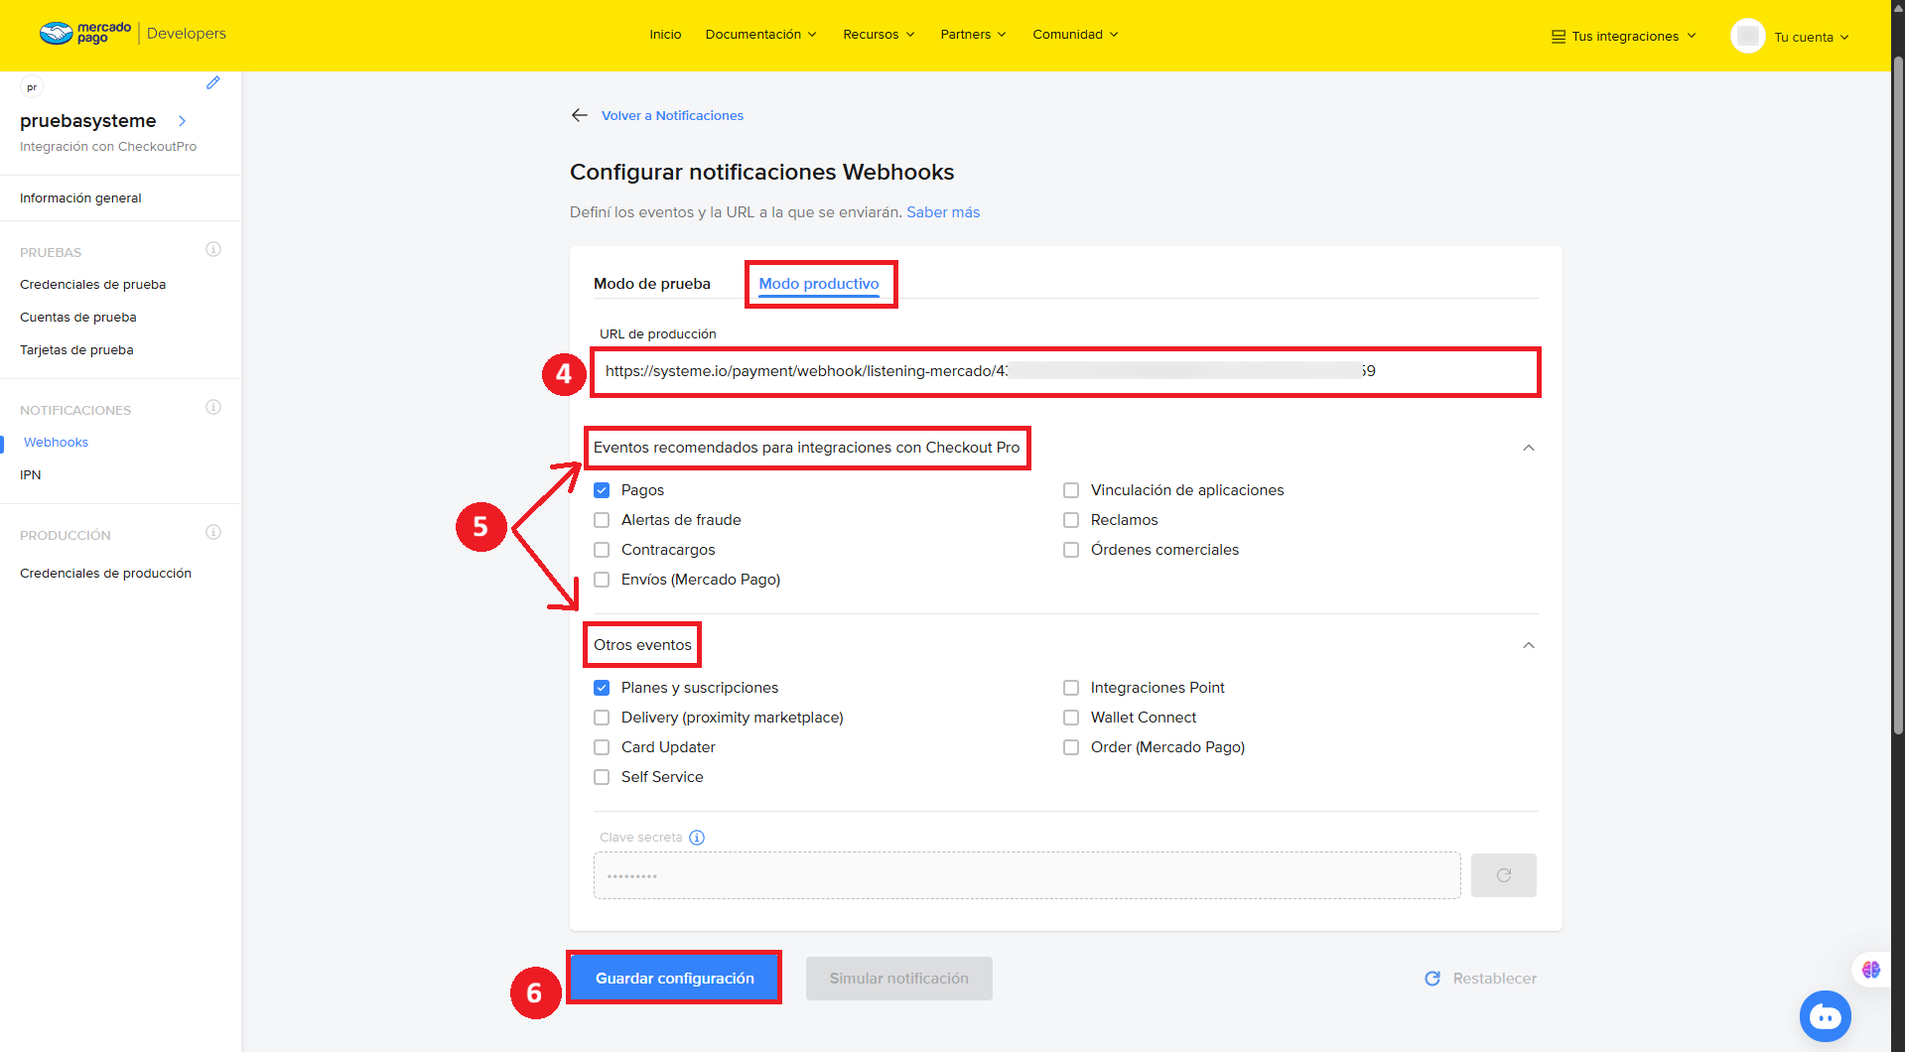Viewport: 1905px width, 1052px height.
Task: Open Credenciales de prueba in the sidebar
Action: 92,285
